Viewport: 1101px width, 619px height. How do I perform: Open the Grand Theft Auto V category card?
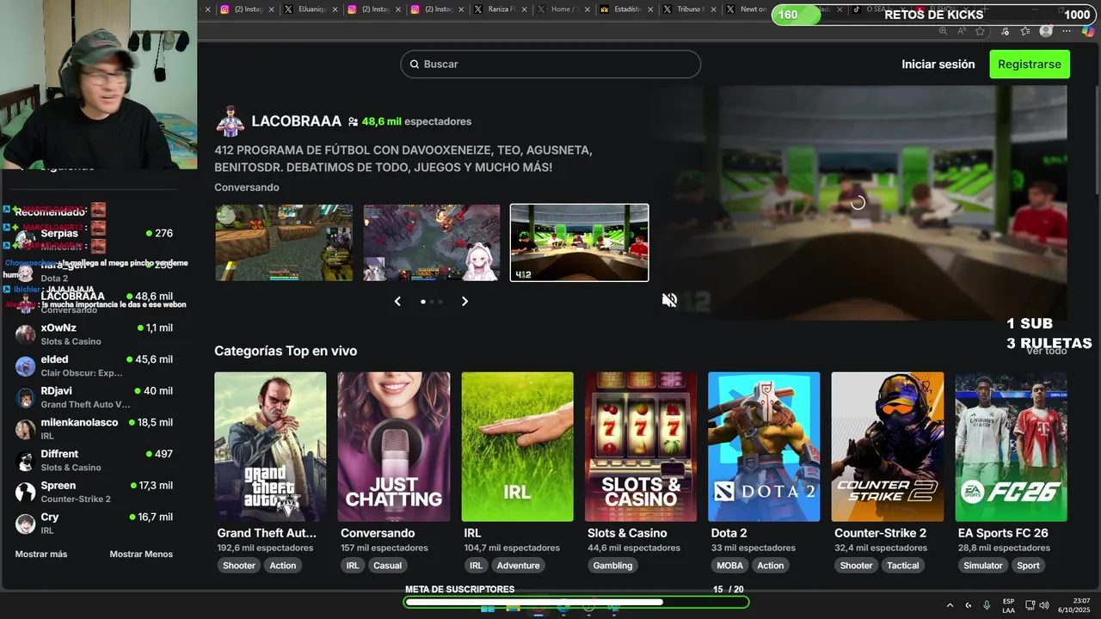pos(270,446)
